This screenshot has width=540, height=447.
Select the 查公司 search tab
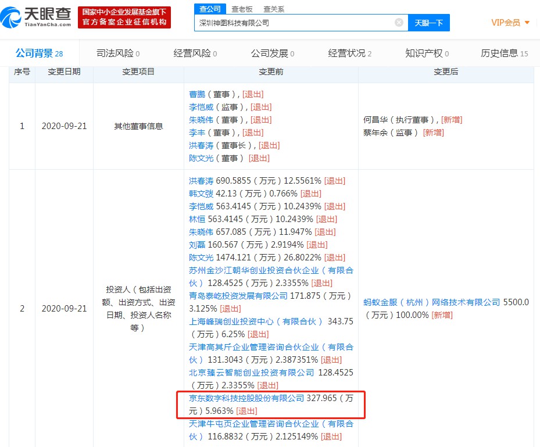(210, 9)
